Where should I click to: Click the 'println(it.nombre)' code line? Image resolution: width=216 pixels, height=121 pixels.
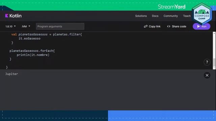(33, 55)
